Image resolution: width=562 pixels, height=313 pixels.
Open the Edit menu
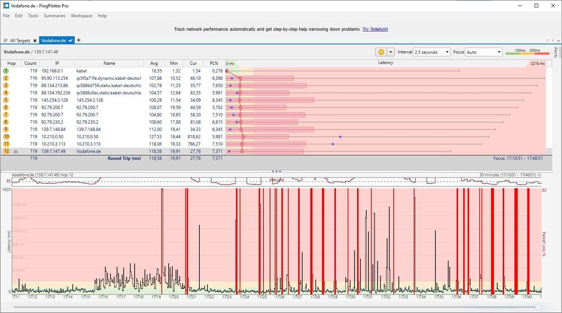tap(19, 16)
